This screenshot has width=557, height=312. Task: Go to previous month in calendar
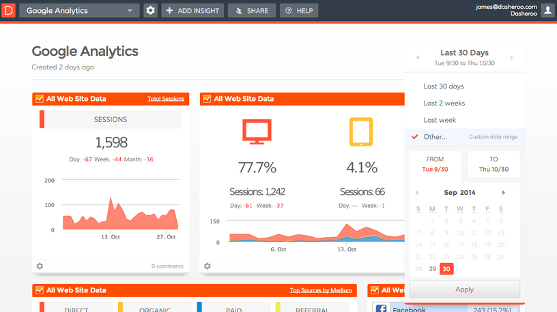point(417,193)
